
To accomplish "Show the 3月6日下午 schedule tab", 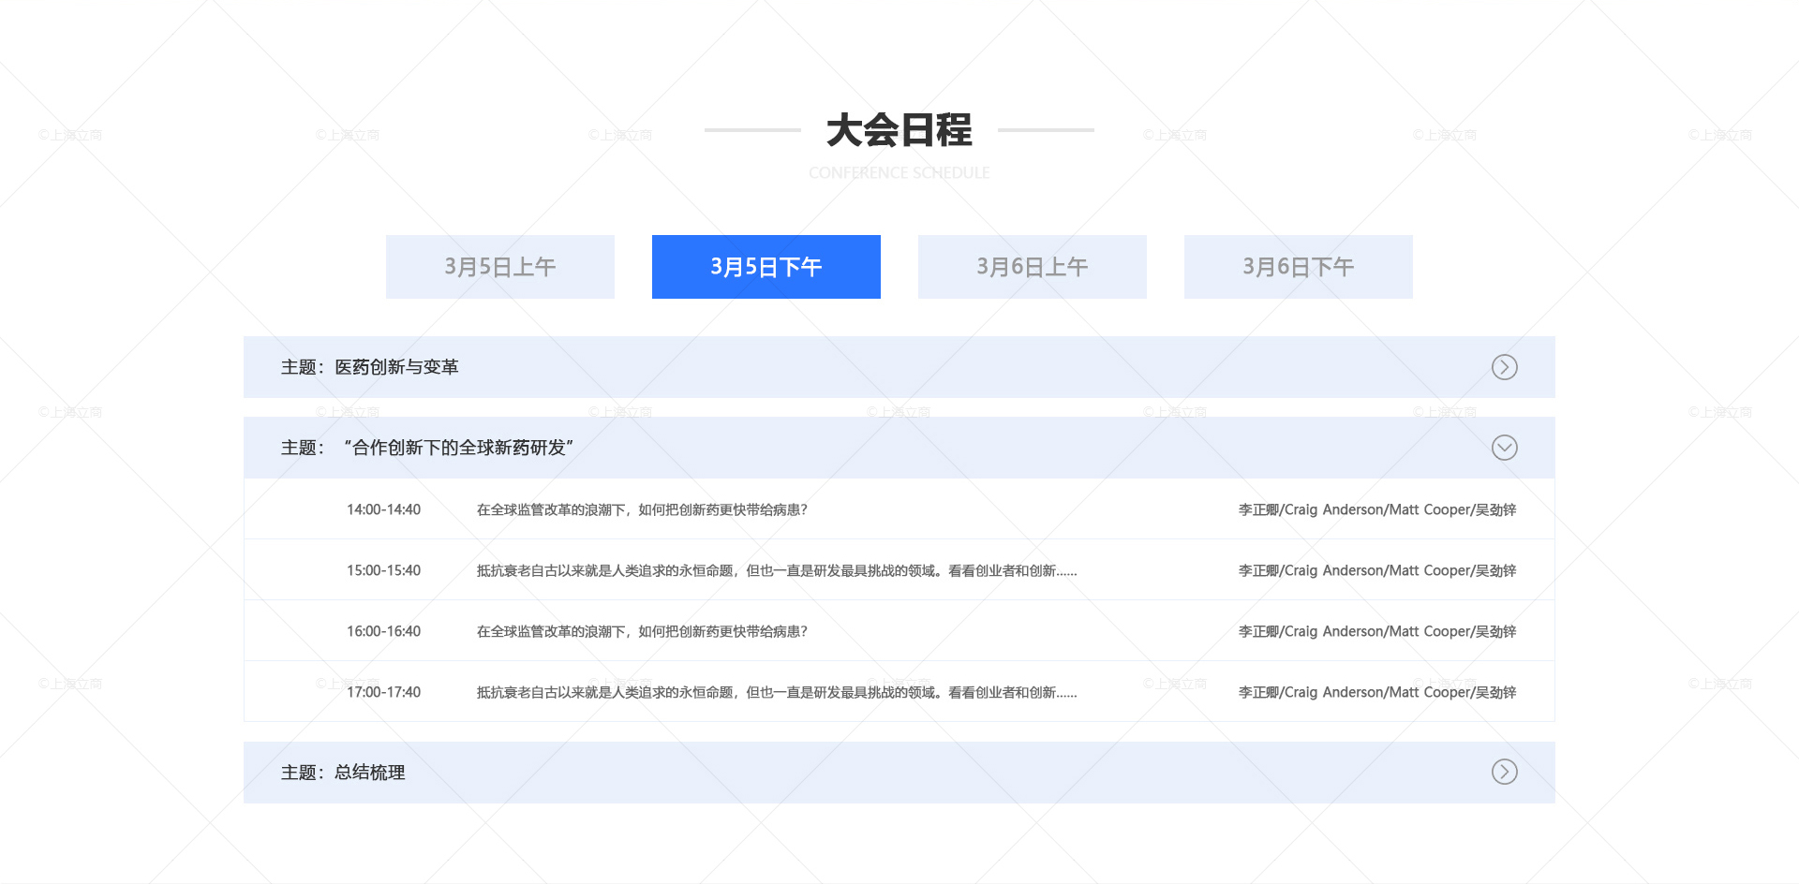I will click(1298, 267).
